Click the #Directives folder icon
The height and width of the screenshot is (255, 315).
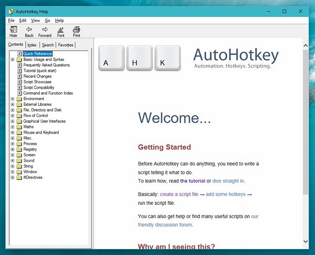[19, 178]
